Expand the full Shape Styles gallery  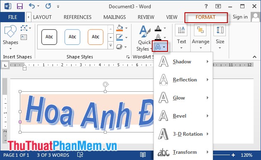point(110,45)
